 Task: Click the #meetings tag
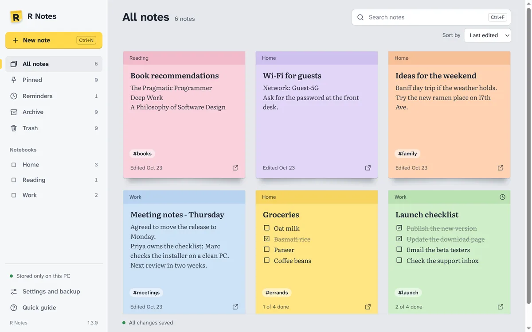pyautogui.click(x=146, y=293)
